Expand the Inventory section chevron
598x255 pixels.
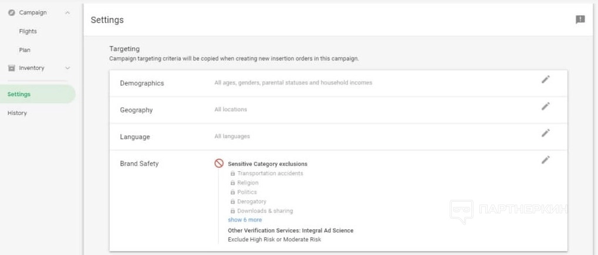coord(67,68)
